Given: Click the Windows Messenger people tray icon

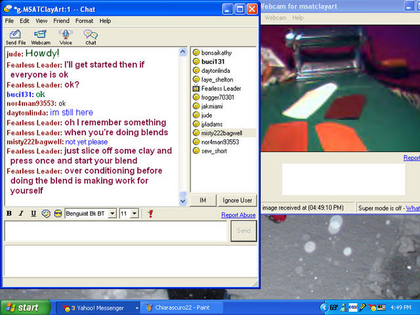Looking at the screenshot, I should (x=344, y=308).
